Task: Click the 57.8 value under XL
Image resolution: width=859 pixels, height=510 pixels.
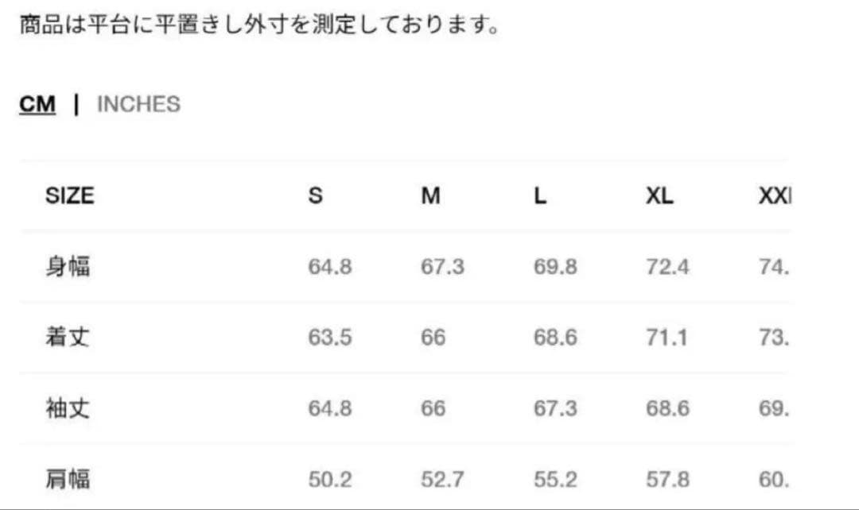Action: (x=667, y=480)
